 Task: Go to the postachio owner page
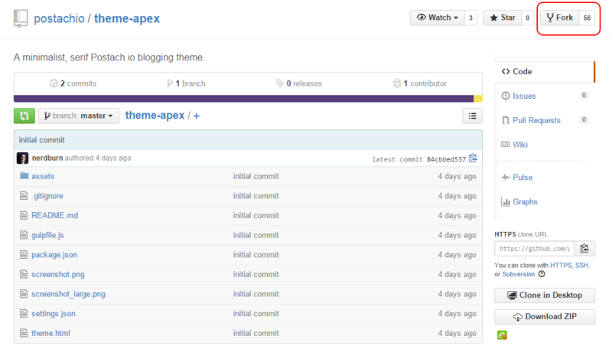point(59,18)
